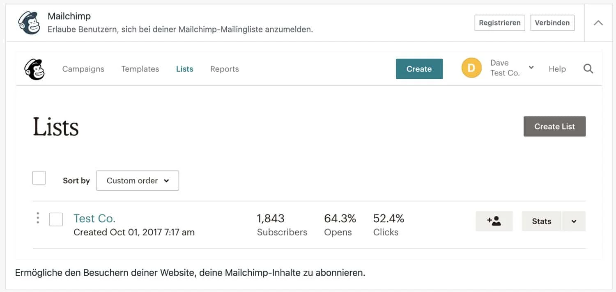The width and height of the screenshot is (616, 292).
Task: Open the Custom order sort dropdown
Action: [x=137, y=180]
